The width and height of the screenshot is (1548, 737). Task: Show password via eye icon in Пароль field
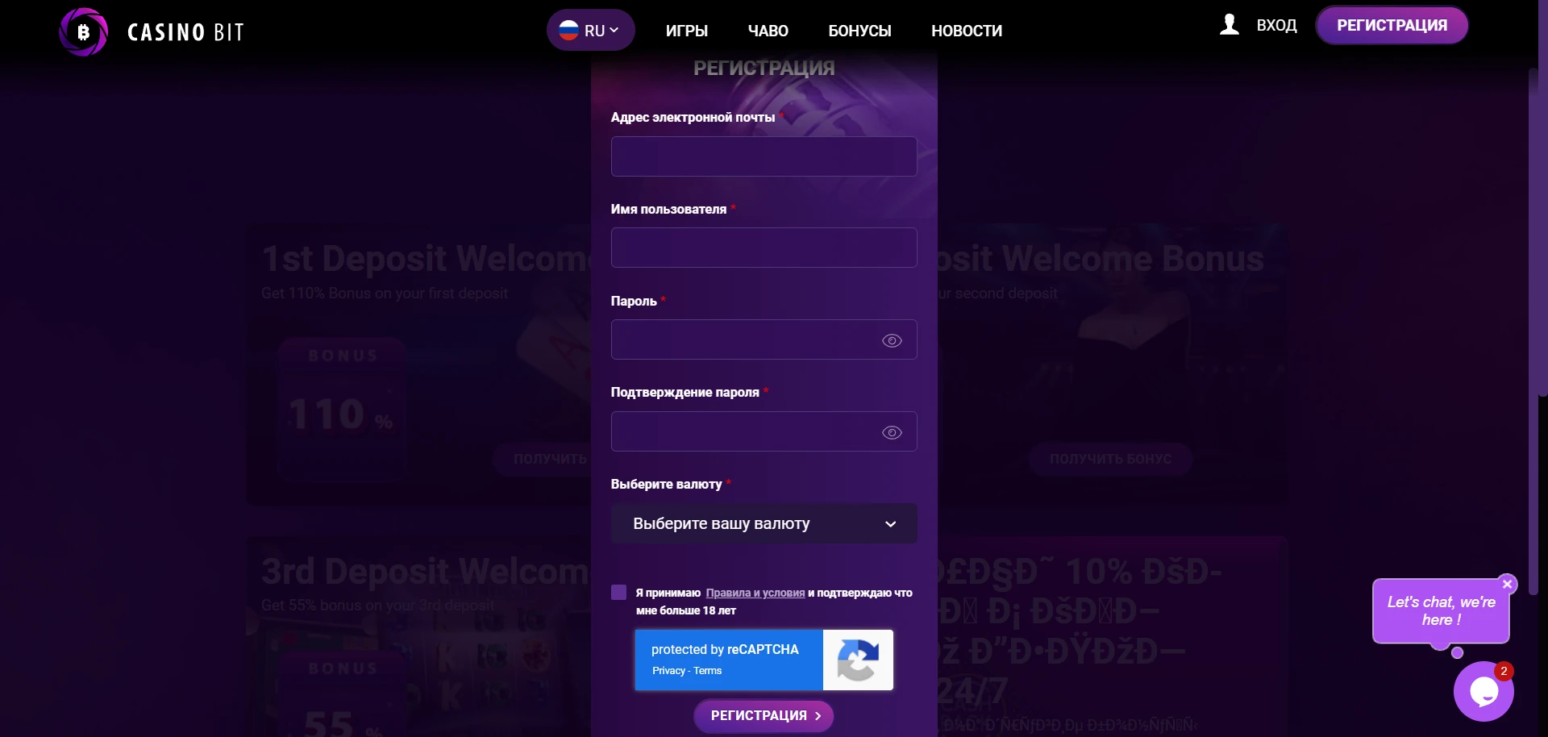[892, 340]
